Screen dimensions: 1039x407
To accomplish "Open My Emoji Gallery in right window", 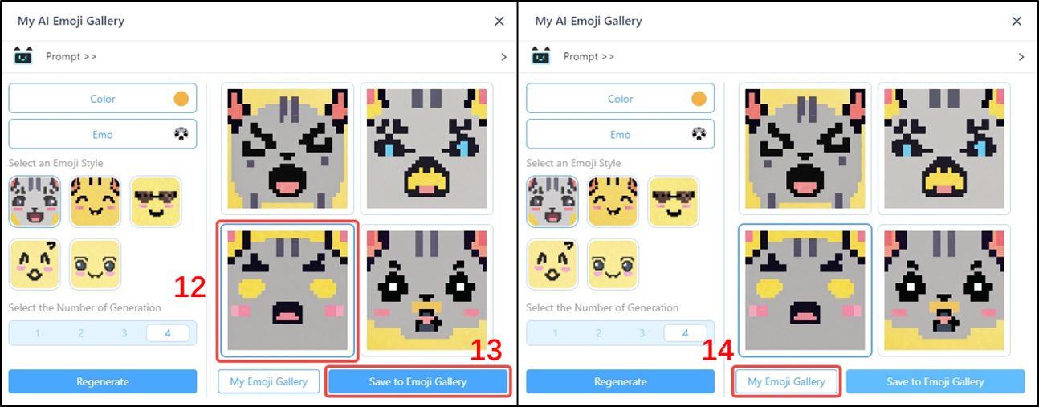I will (x=786, y=381).
